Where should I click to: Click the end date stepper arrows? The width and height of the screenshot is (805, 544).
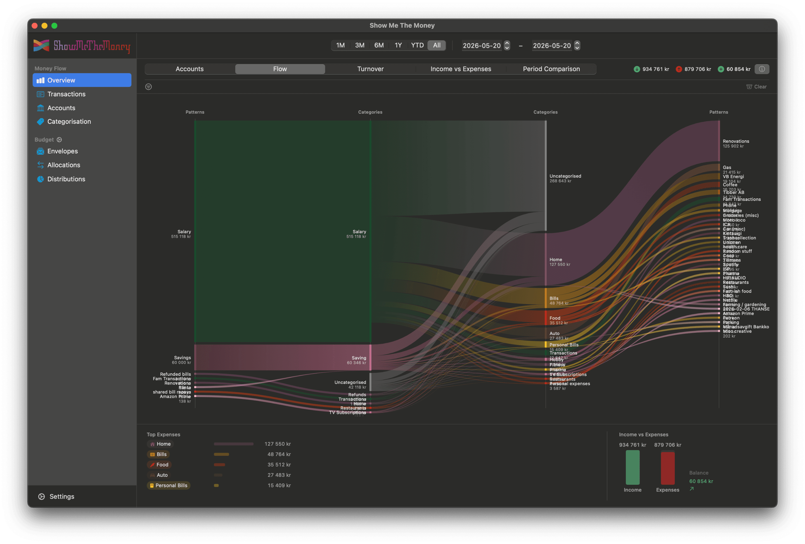577,45
